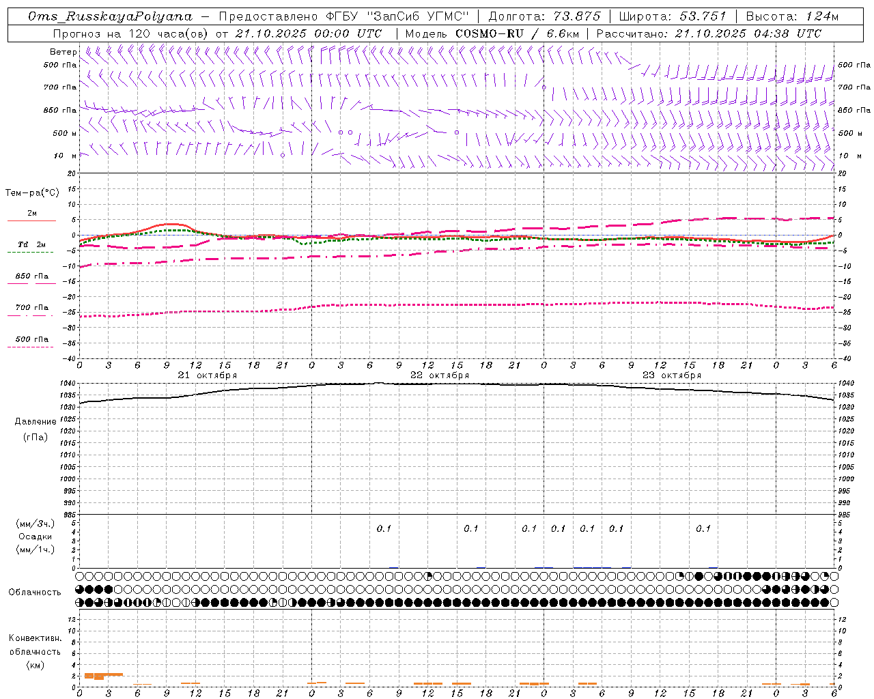The width and height of the screenshot is (874, 699).
Task: Select the forecast header Прогноз на 120 часа(ов)
Action: 131,33
